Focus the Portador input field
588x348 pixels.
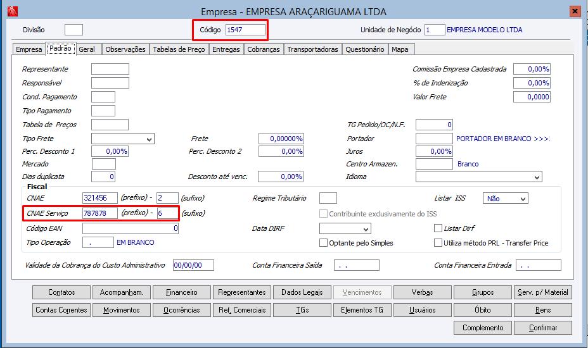click(434, 139)
